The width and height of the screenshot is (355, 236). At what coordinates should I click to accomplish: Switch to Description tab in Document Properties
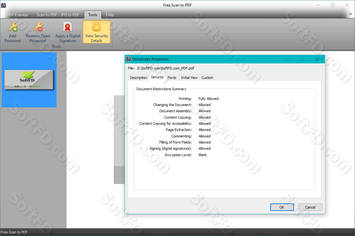point(138,78)
